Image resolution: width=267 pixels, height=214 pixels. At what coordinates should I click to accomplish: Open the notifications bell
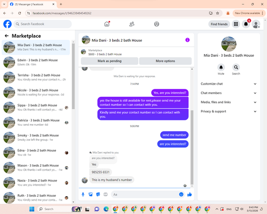point(246,24)
